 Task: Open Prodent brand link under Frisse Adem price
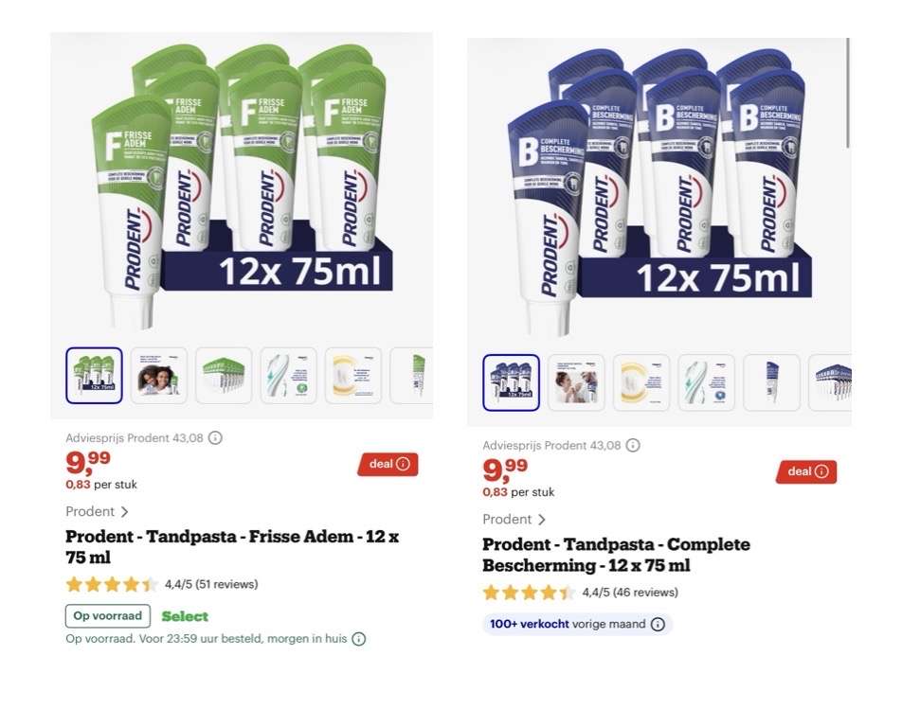click(x=97, y=511)
